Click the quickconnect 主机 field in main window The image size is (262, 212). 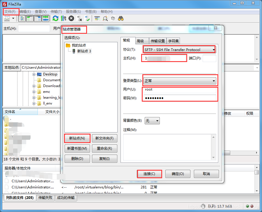click(34, 29)
